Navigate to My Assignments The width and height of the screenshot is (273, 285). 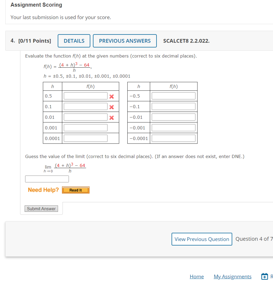click(232, 276)
